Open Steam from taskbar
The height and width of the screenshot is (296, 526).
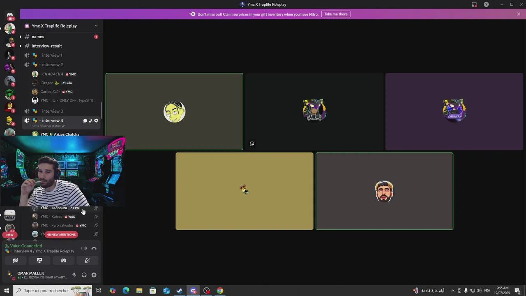180,291
